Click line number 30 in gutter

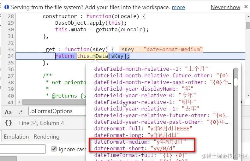coord(11,29)
